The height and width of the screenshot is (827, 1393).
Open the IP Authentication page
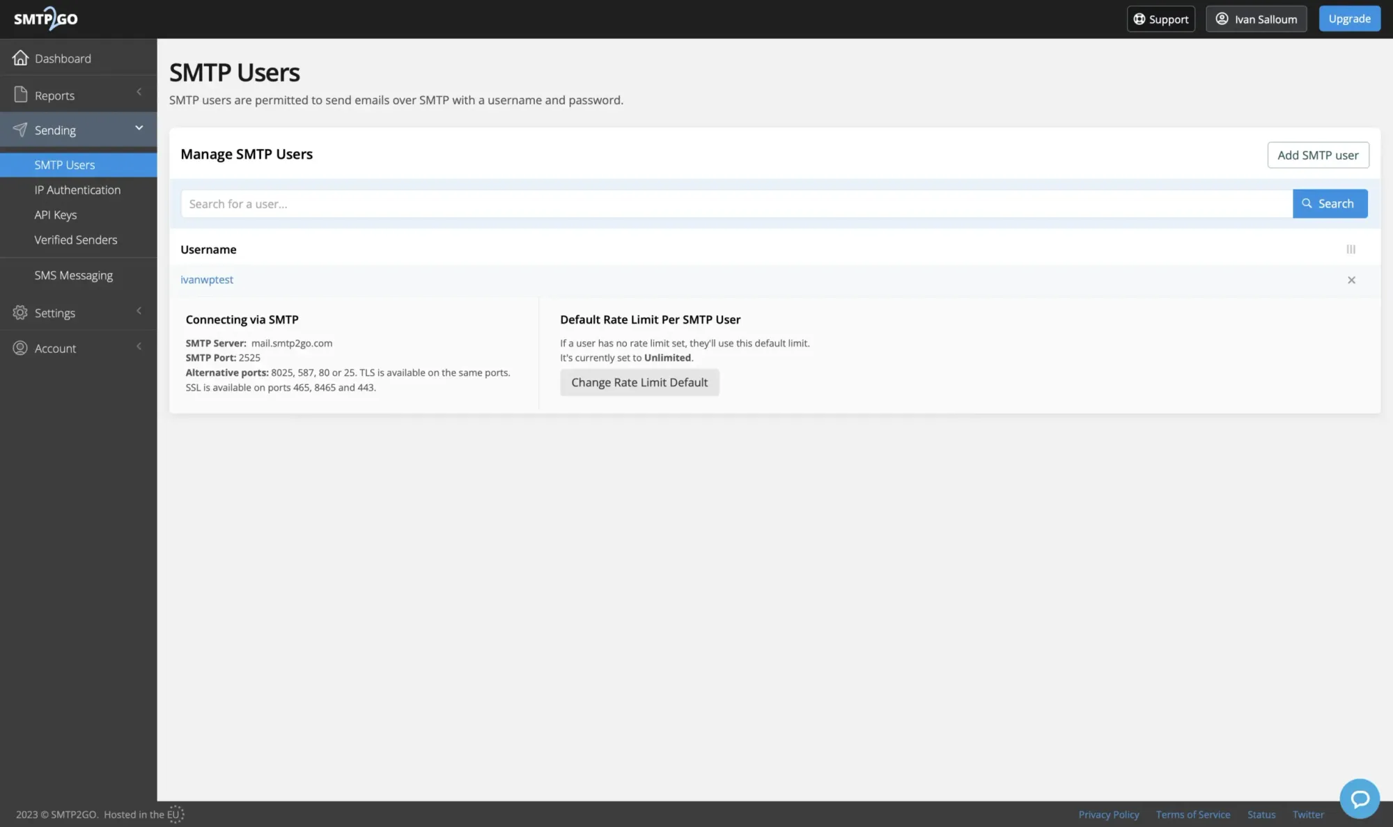[77, 189]
